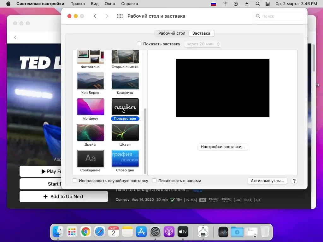Open Окно menu
The image size is (323, 242).
109,4
